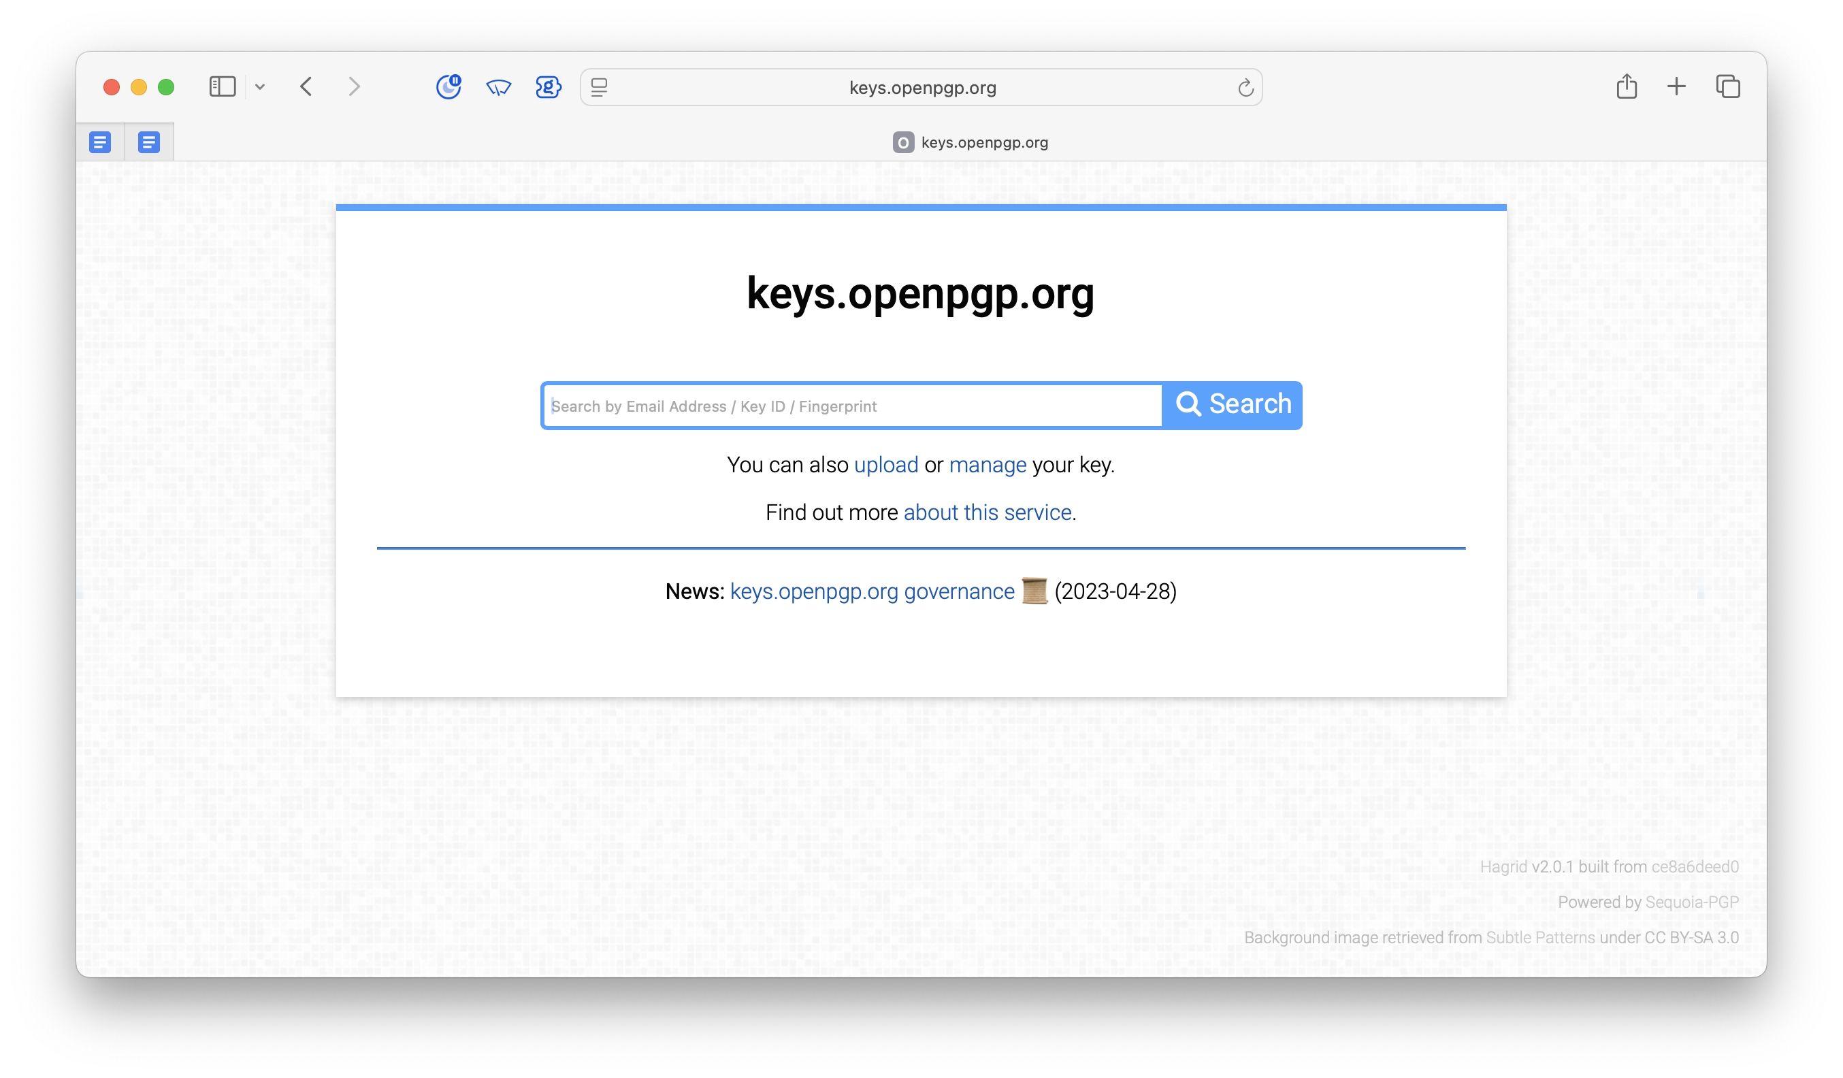The width and height of the screenshot is (1843, 1078).
Task: Follow the about this service link
Action: (x=988, y=512)
